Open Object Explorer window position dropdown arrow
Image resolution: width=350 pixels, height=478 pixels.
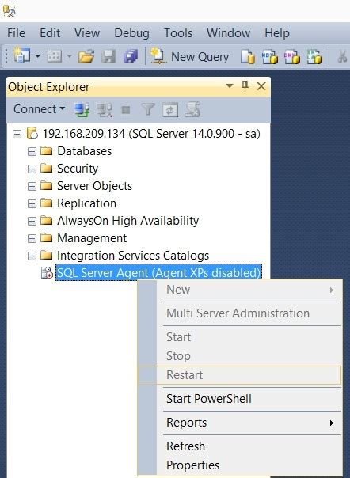point(230,86)
